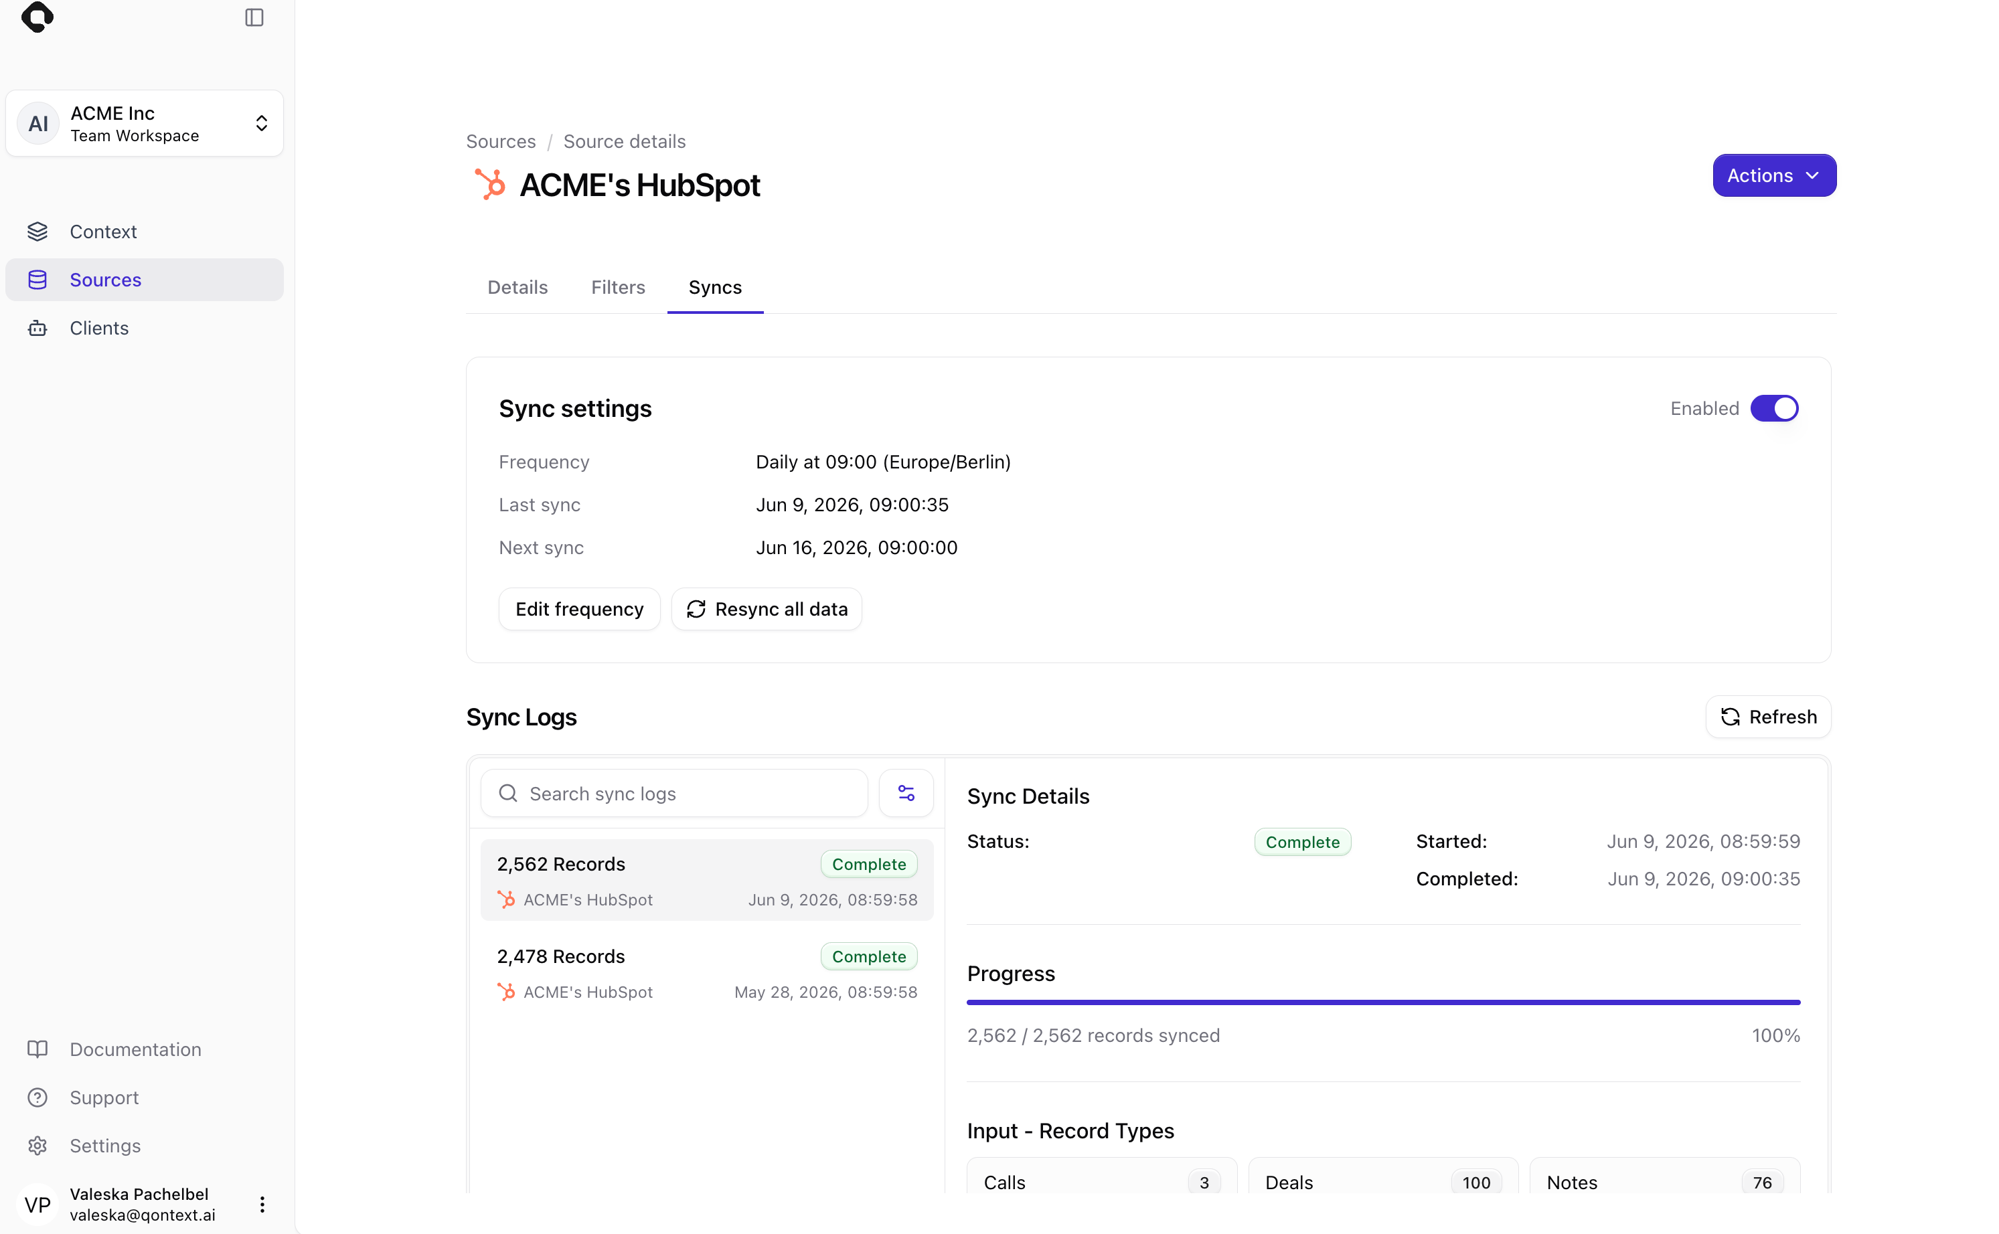This screenshot has height=1234, width=1999.
Task: Click the Complete status badge in Sync Details
Action: (1303, 843)
